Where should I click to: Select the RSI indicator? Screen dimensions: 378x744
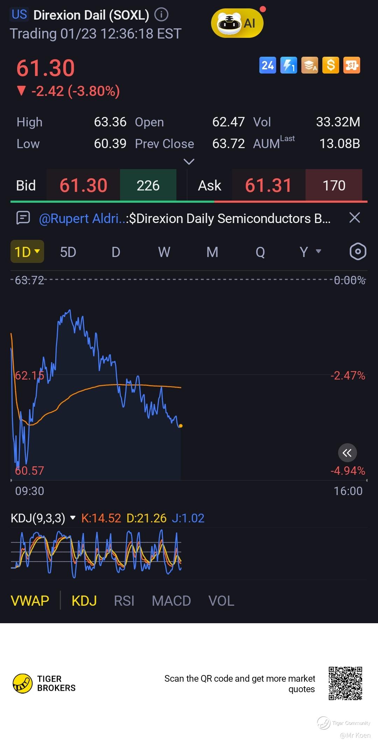pos(124,601)
